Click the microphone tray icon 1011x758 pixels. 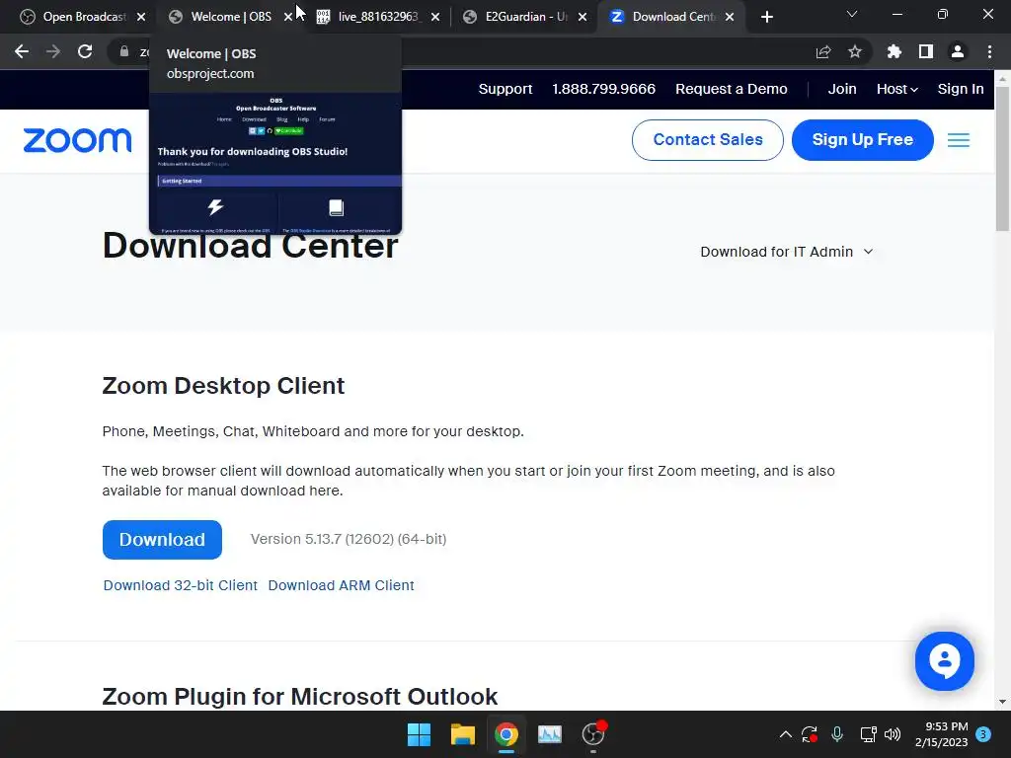click(x=837, y=734)
